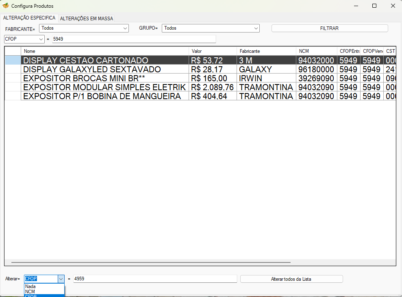Click the value cell R$ 404,64

pos(213,96)
